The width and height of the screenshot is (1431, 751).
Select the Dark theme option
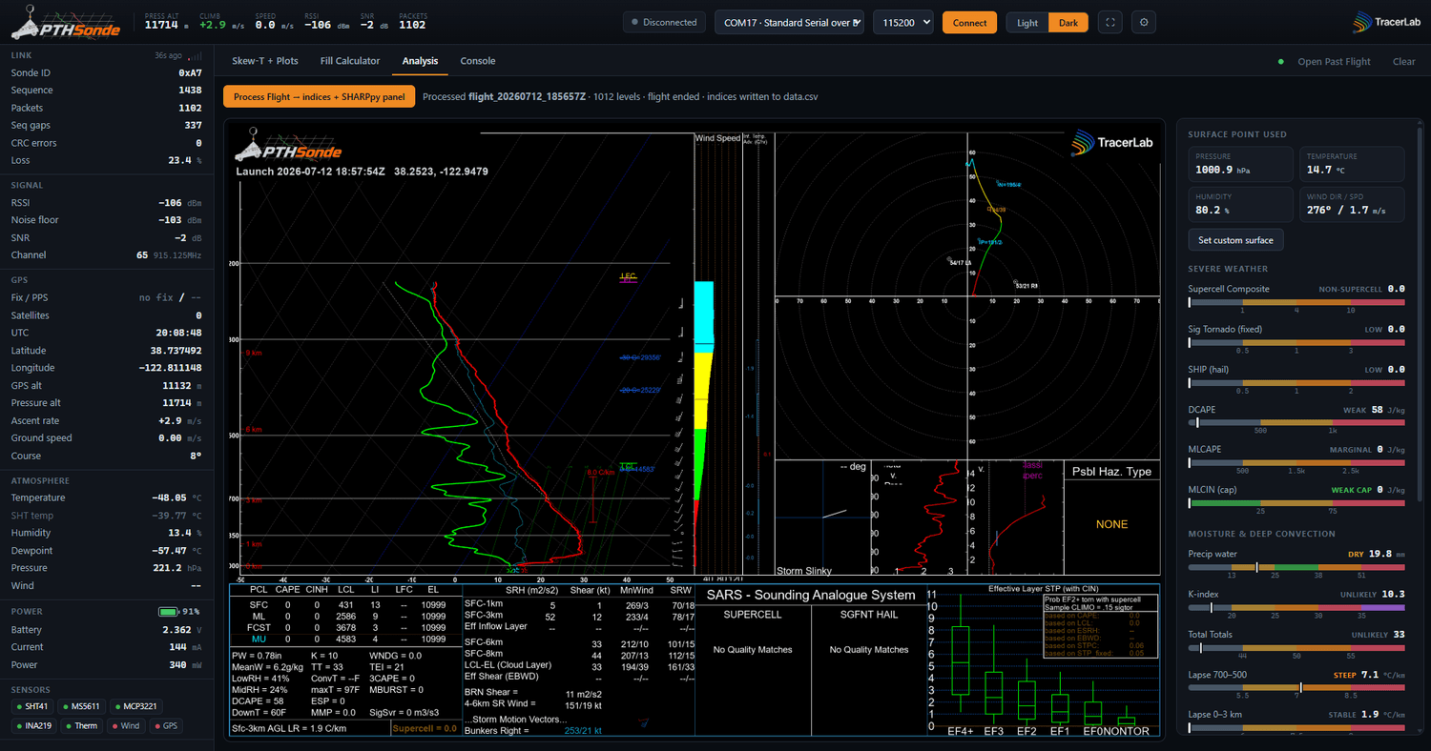coord(1068,23)
